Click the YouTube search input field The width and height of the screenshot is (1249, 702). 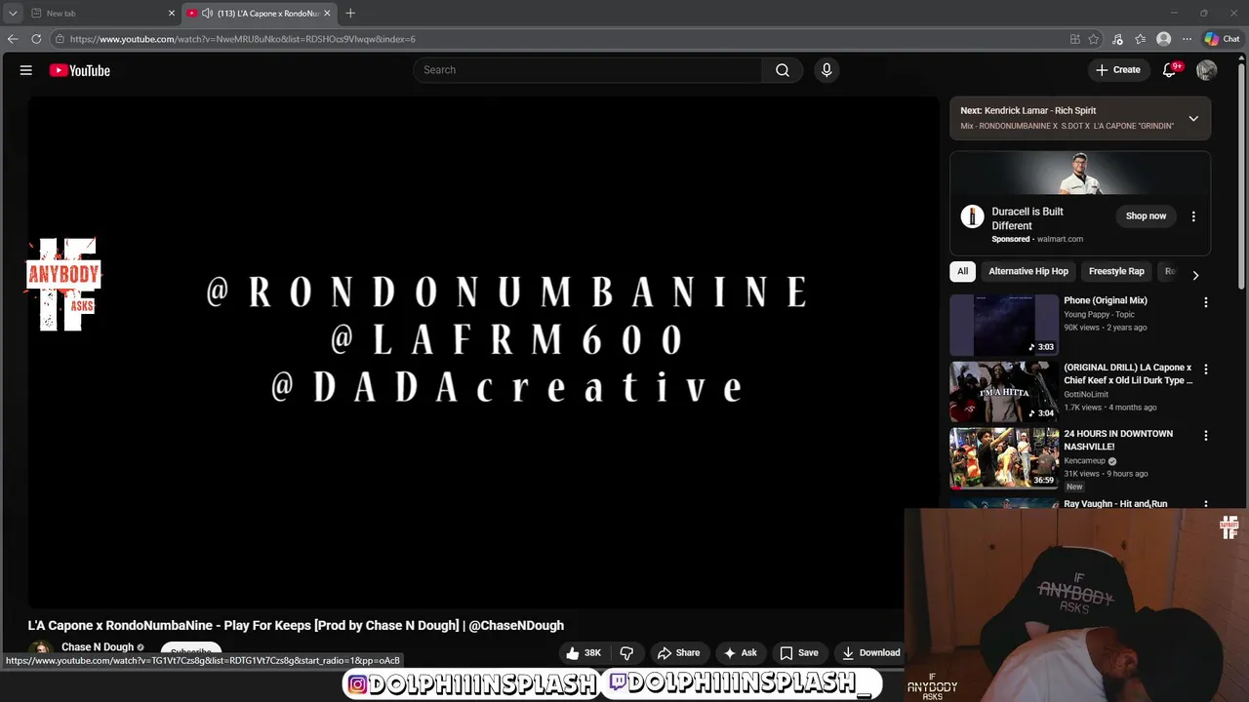click(588, 70)
